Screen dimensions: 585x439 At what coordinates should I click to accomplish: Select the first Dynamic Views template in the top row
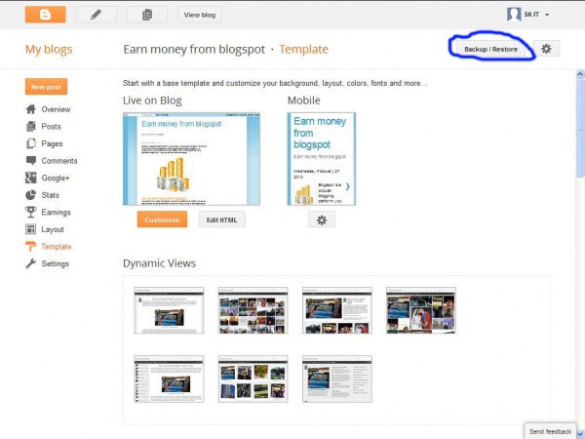click(x=169, y=310)
